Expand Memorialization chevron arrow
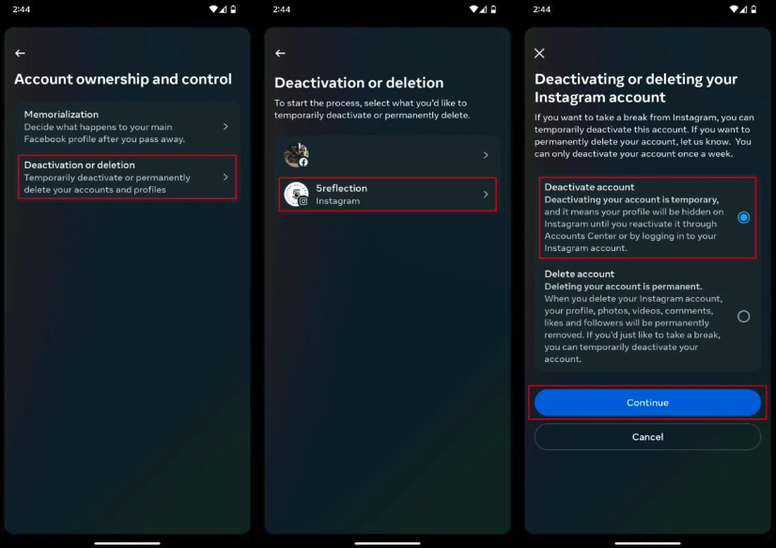This screenshot has width=776, height=548. [x=225, y=127]
